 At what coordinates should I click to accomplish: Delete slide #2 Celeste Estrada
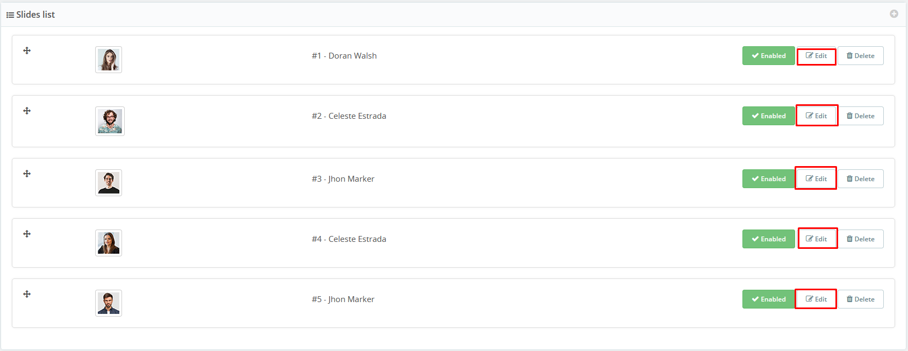860,116
